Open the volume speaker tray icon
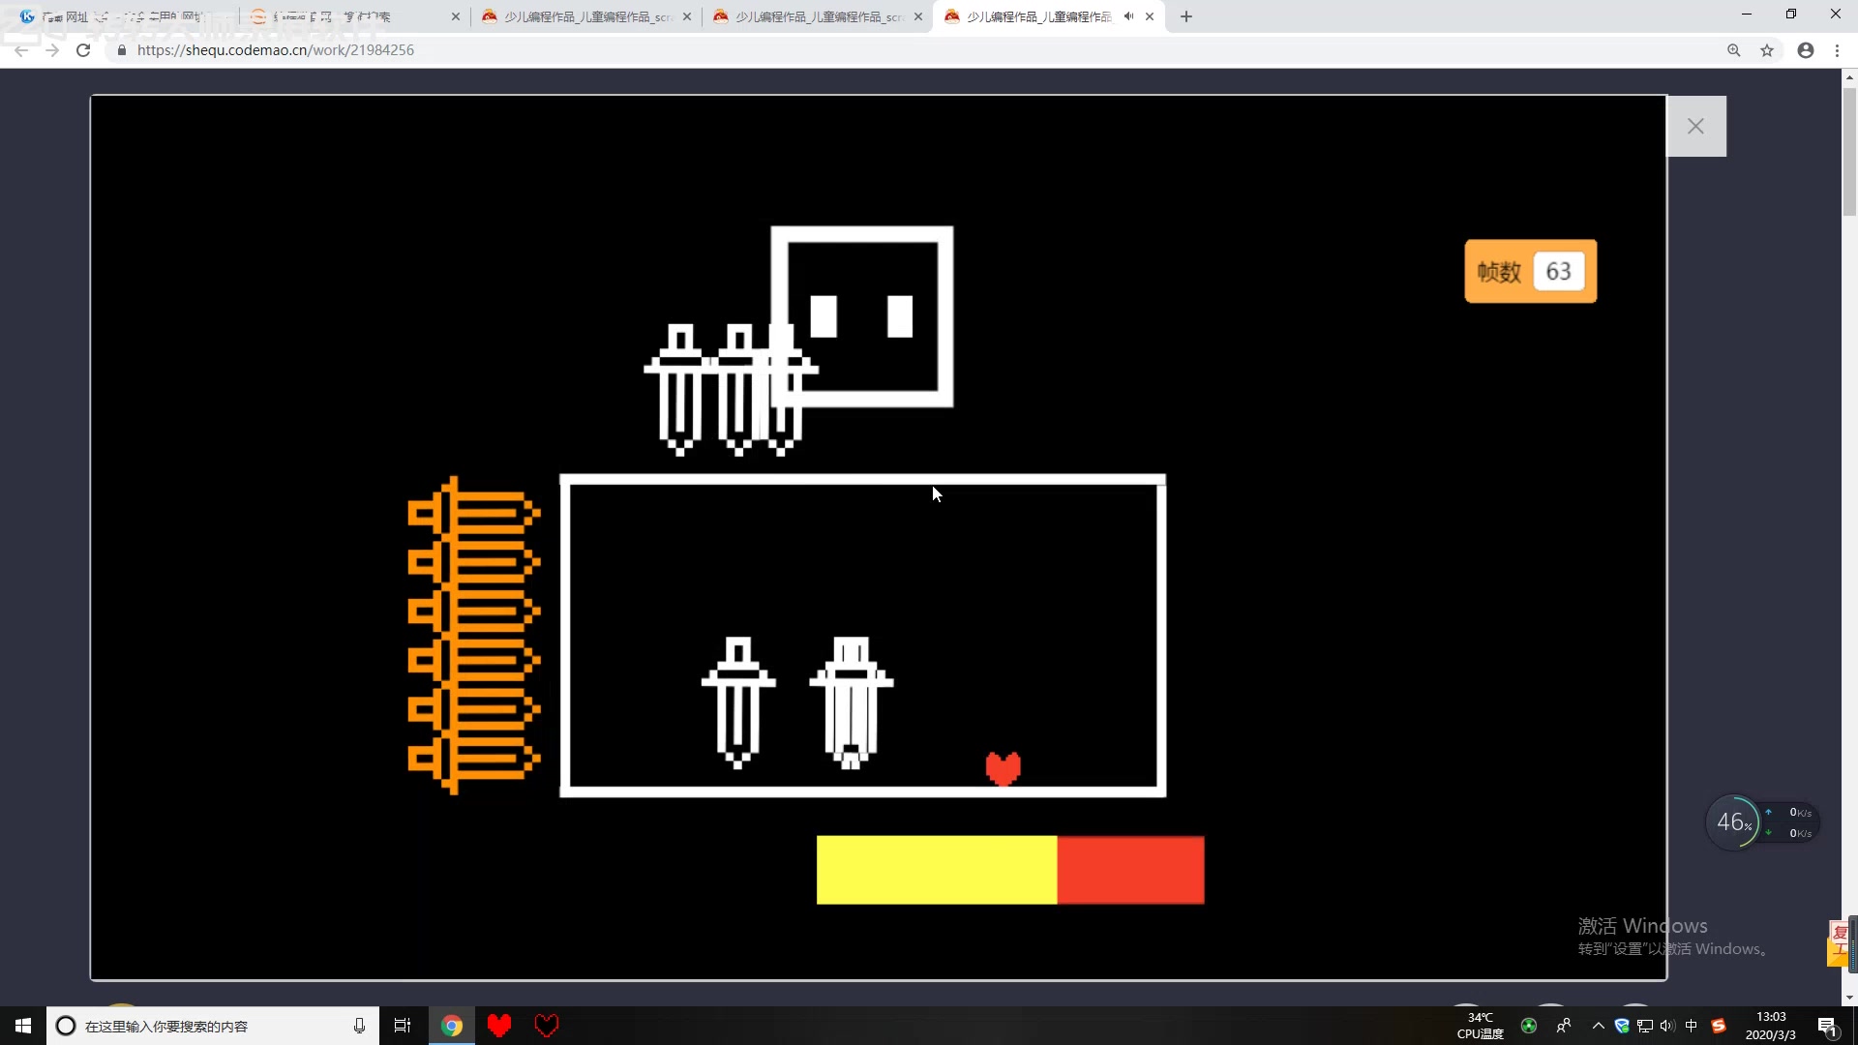1858x1045 pixels. (x=1667, y=1026)
